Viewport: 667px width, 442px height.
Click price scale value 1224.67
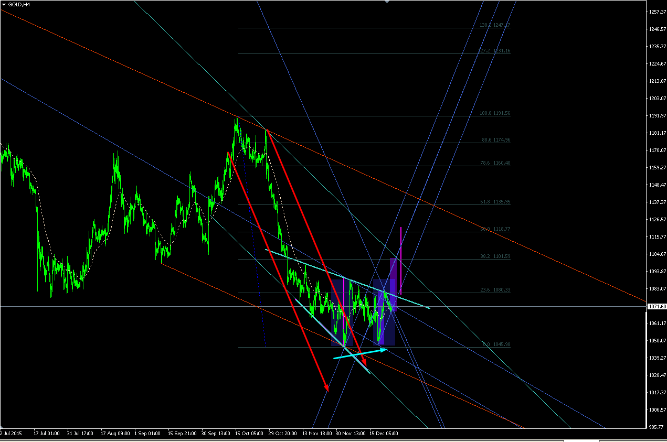pyautogui.click(x=657, y=63)
